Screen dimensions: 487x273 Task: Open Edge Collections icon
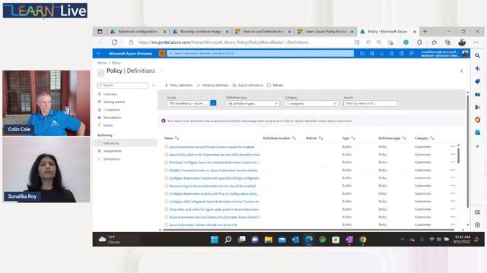(x=447, y=42)
